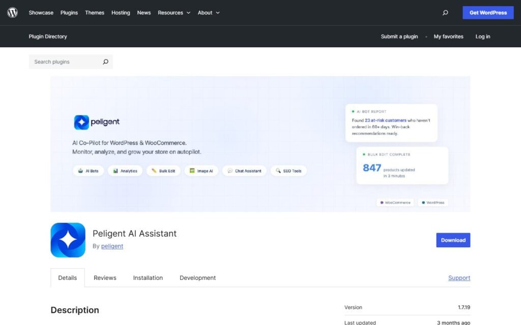Screen dimensions: 521x325
Task: Click the Peligent AI Assistant title
Action: [134, 234]
